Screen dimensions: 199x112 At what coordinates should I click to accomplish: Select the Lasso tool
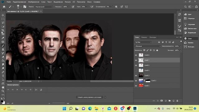3,23
